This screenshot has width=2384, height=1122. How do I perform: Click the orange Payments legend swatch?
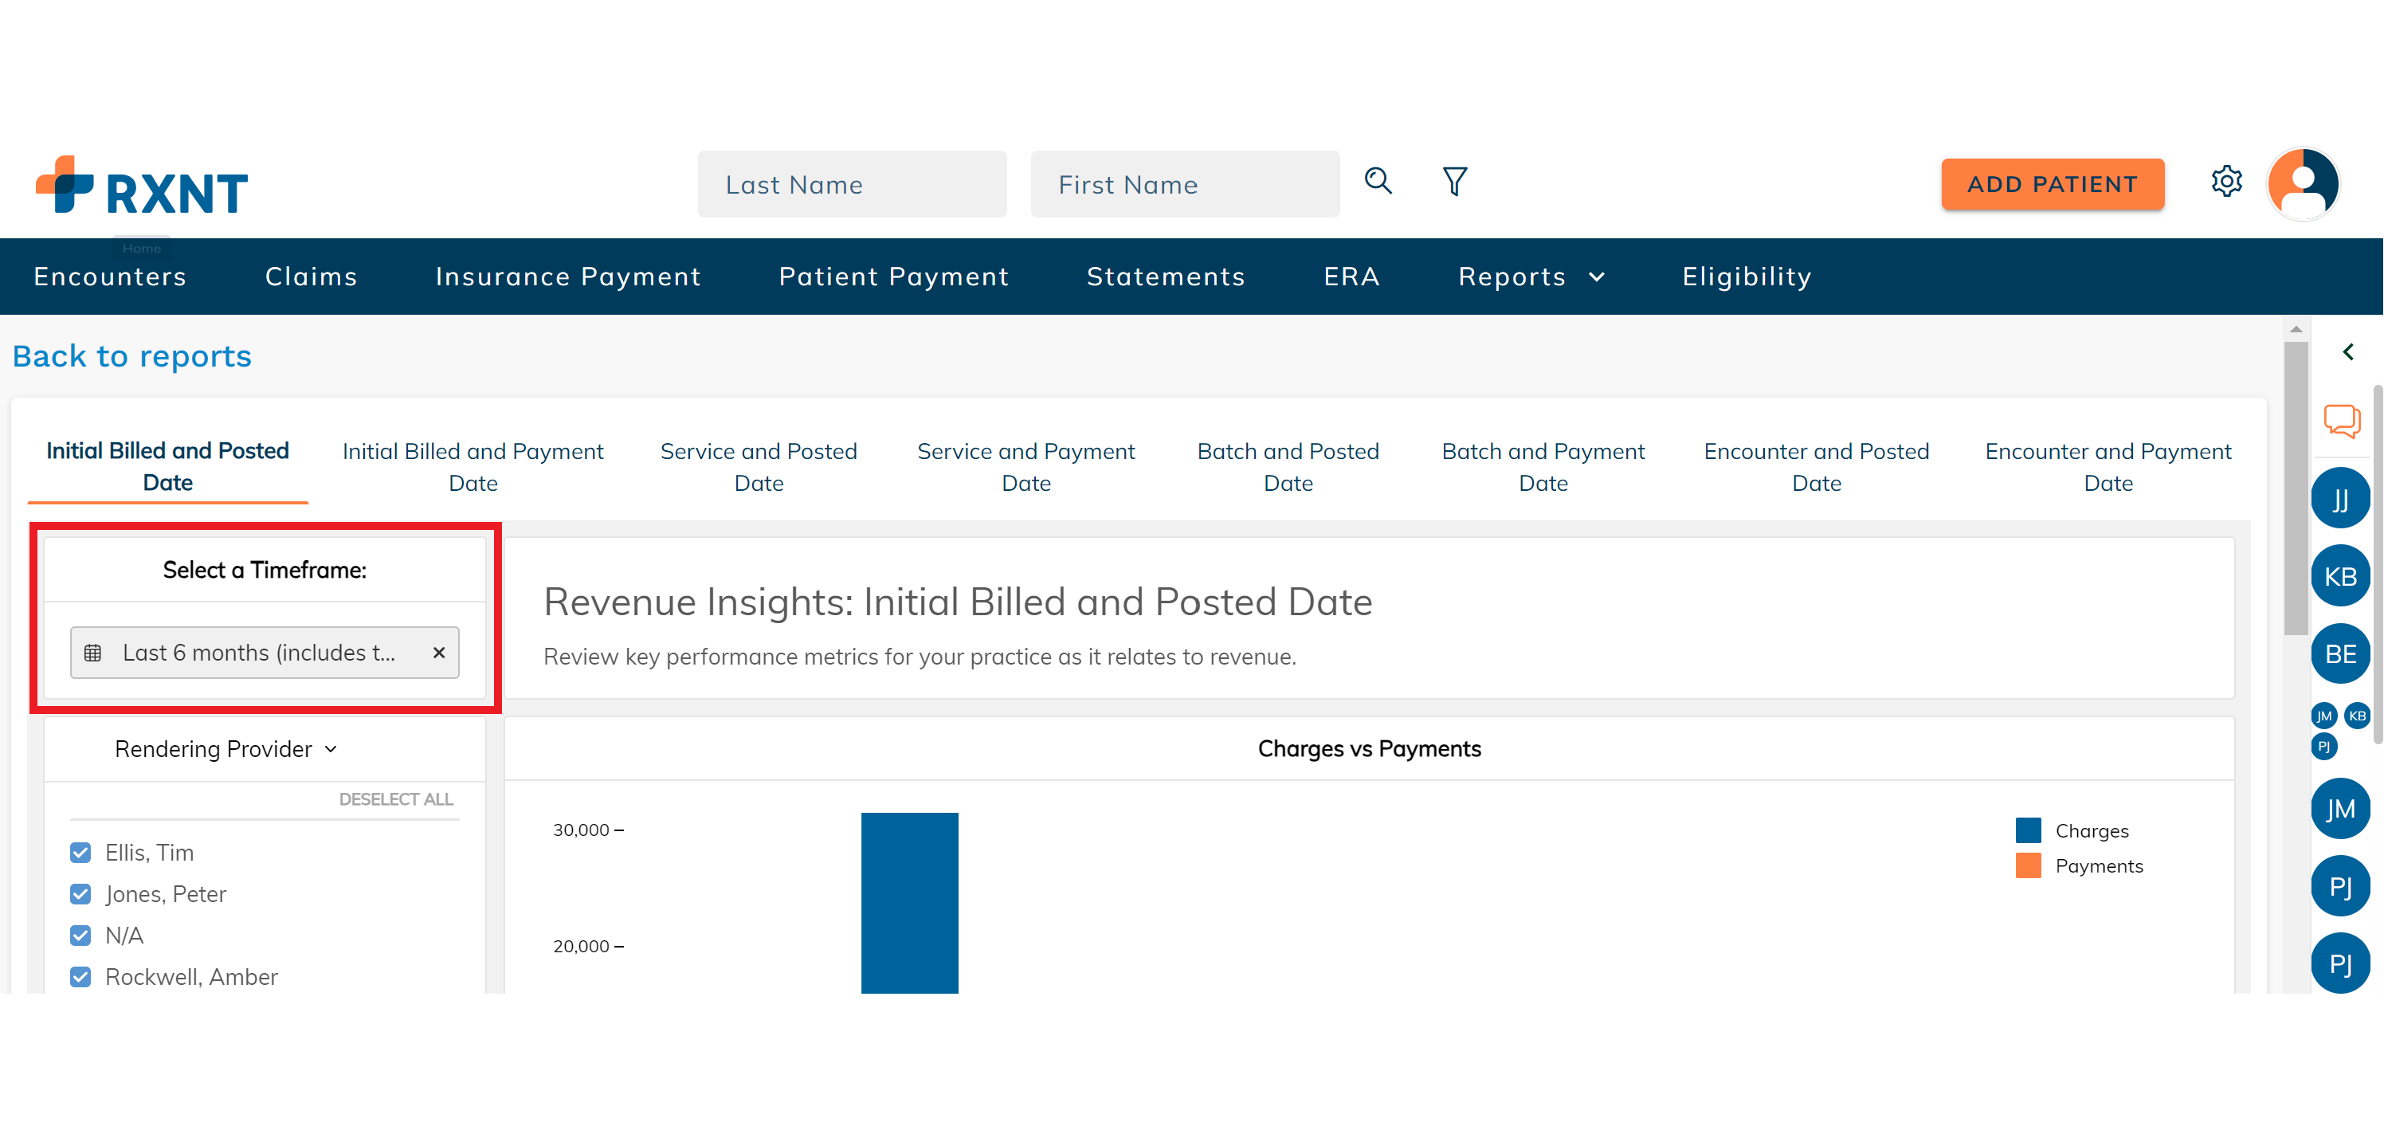tap(2029, 865)
